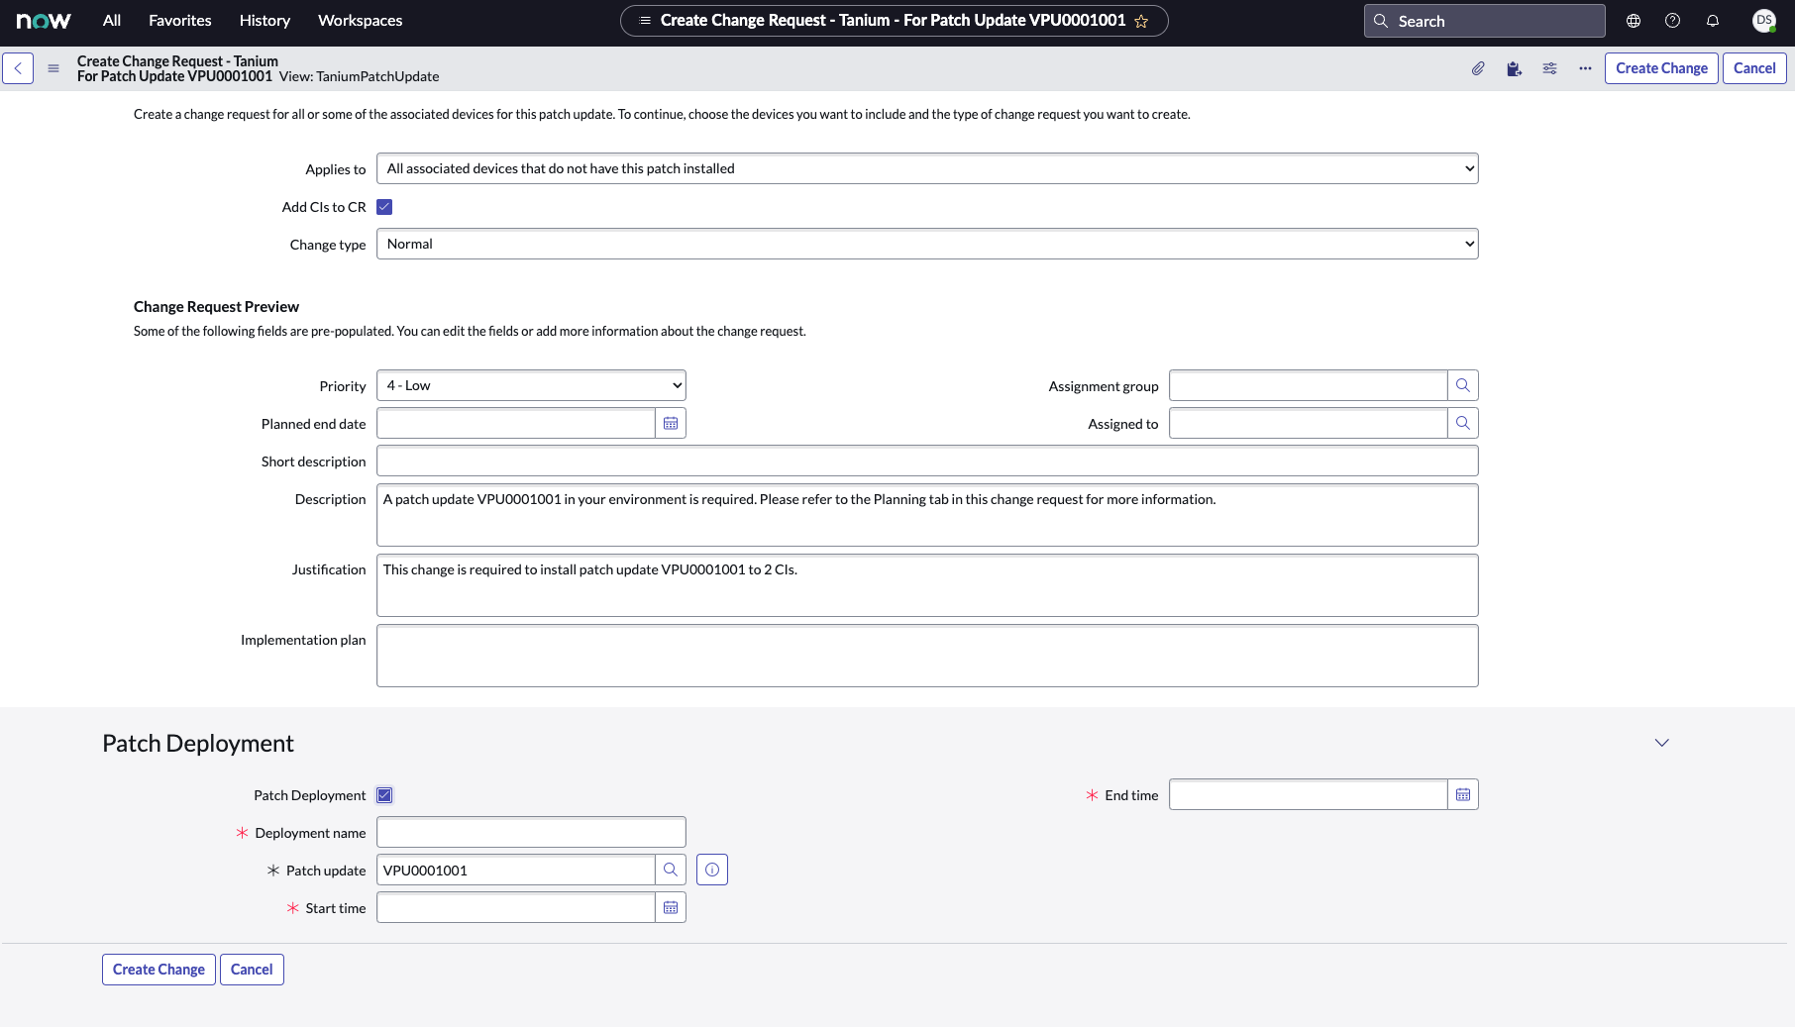Screen dimensions: 1795x1027
Task: Click the back arrow button
Action: coord(18,68)
